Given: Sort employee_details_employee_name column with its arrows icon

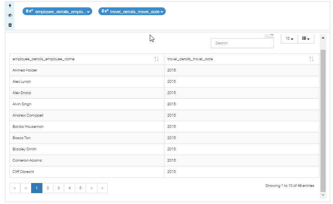Looking at the screenshot, I should tap(156, 59).
